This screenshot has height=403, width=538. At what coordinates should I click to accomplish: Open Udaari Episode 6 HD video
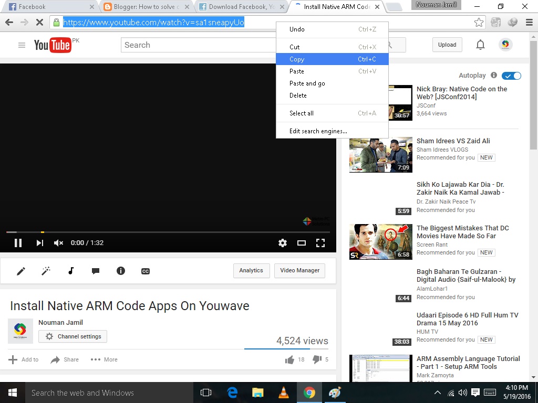click(x=467, y=319)
